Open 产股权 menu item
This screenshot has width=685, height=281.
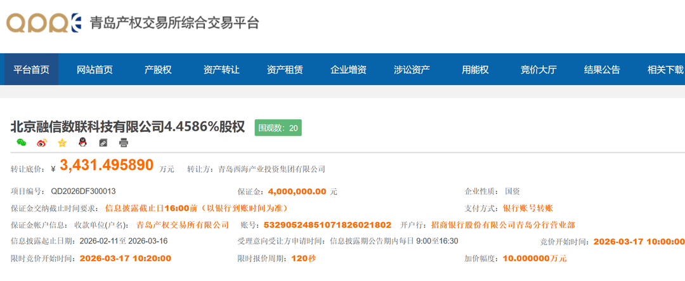tap(158, 70)
